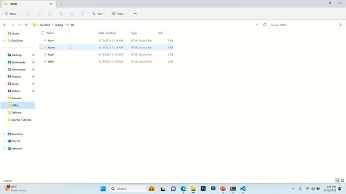Select the form file
Viewport: 346px width, 194px height.
pyautogui.click(x=107, y=40)
